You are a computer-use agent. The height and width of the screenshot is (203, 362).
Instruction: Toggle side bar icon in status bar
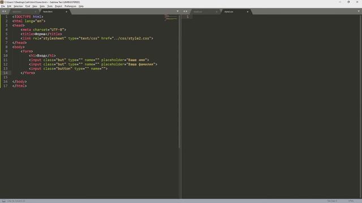4,201
